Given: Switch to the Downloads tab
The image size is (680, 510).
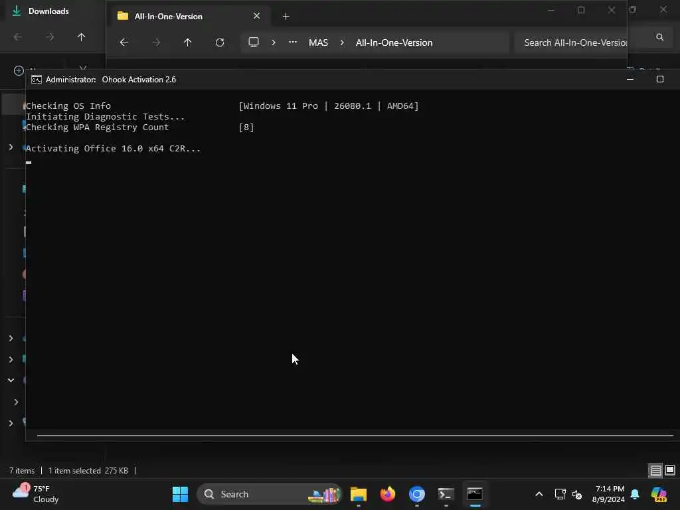Looking at the screenshot, I should (48, 11).
